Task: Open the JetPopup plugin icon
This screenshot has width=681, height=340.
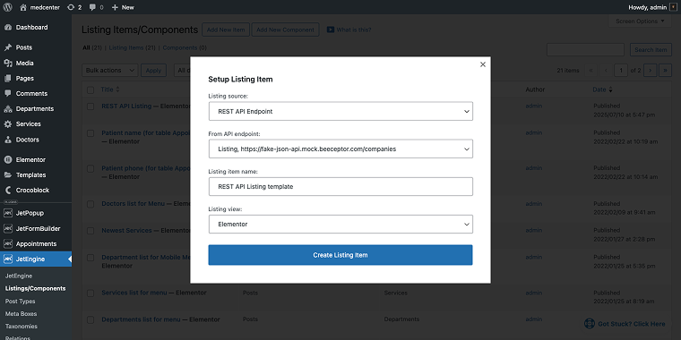Action: click(8, 213)
